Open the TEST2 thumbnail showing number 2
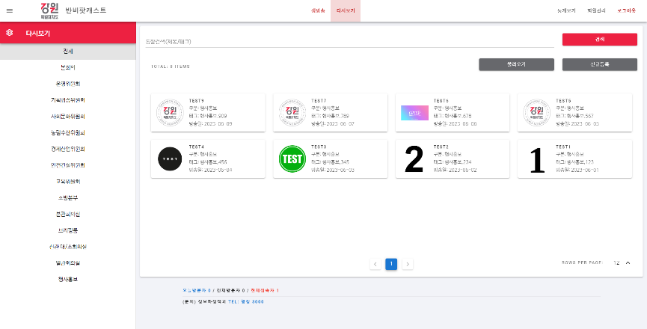The image size is (647, 329). click(414, 159)
